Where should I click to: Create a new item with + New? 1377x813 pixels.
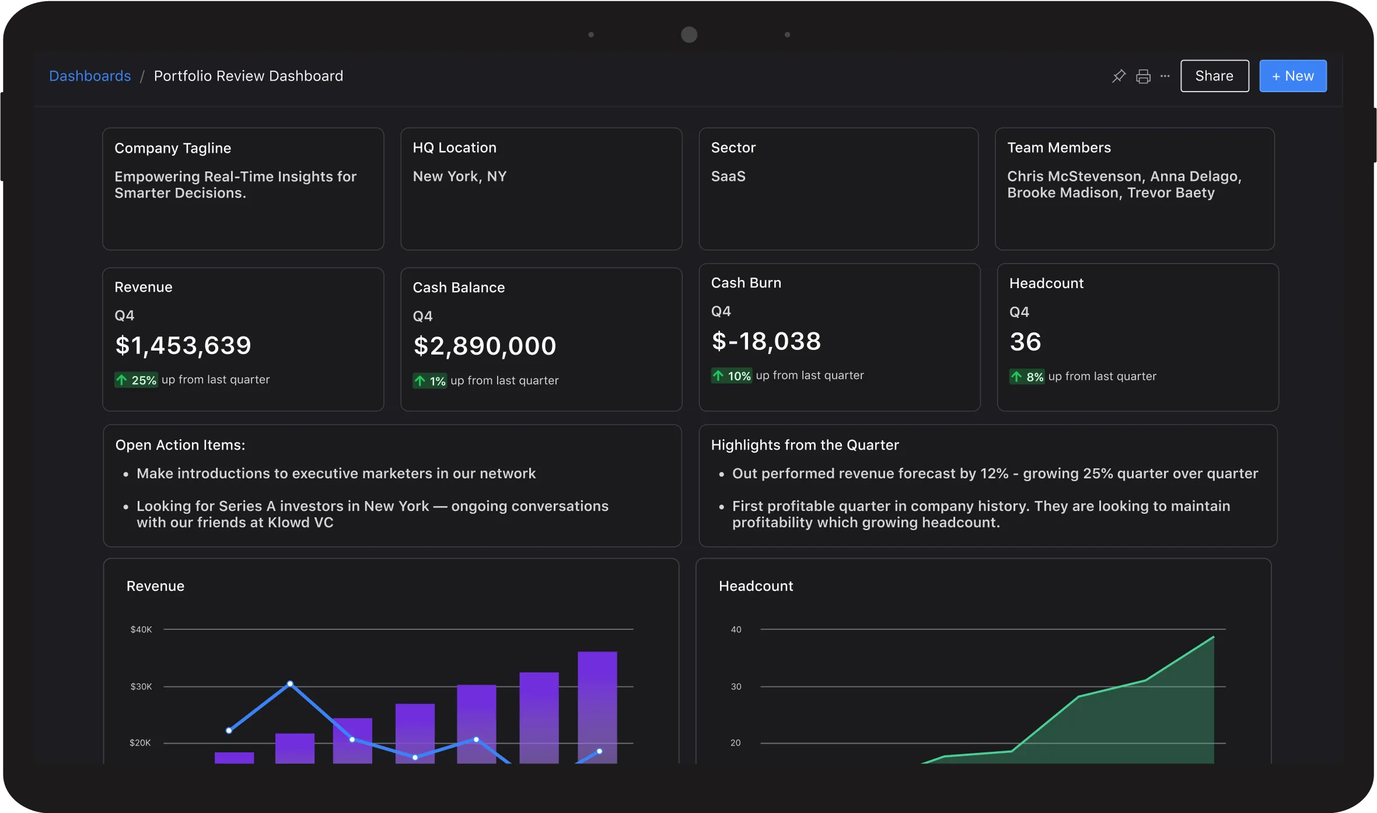1292,76
